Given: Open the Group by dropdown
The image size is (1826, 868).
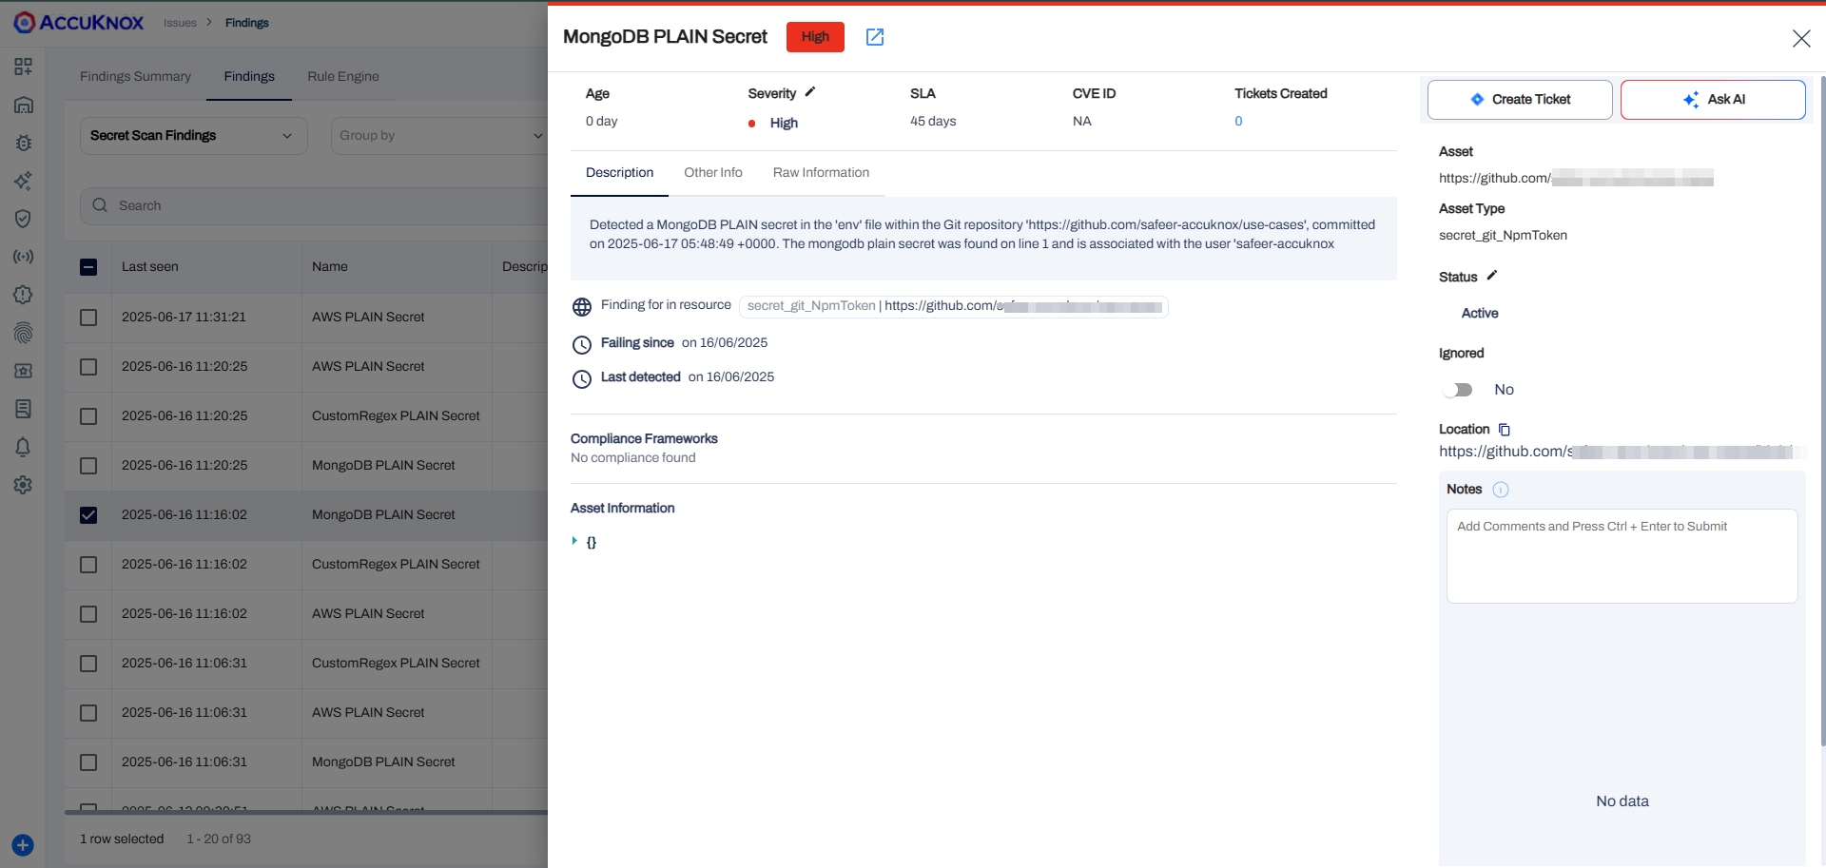Looking at the screenshot, I should pyautogui.click(x=439, y=136).
